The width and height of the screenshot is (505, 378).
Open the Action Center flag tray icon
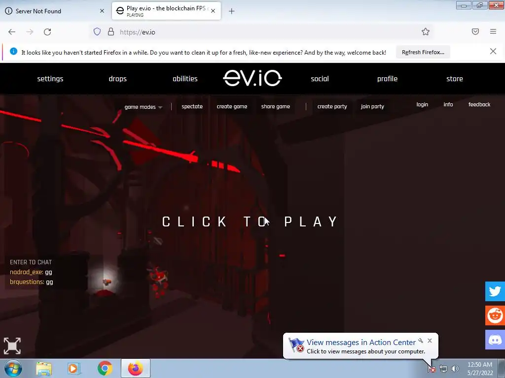(x=432, y=369)
